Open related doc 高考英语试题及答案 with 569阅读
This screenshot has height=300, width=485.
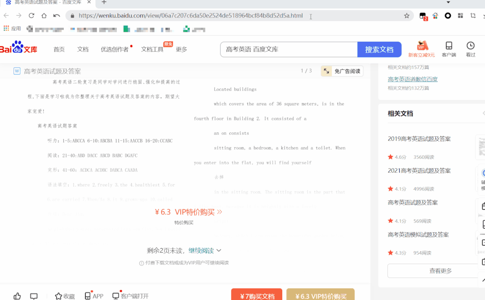[x=413, y=203]
